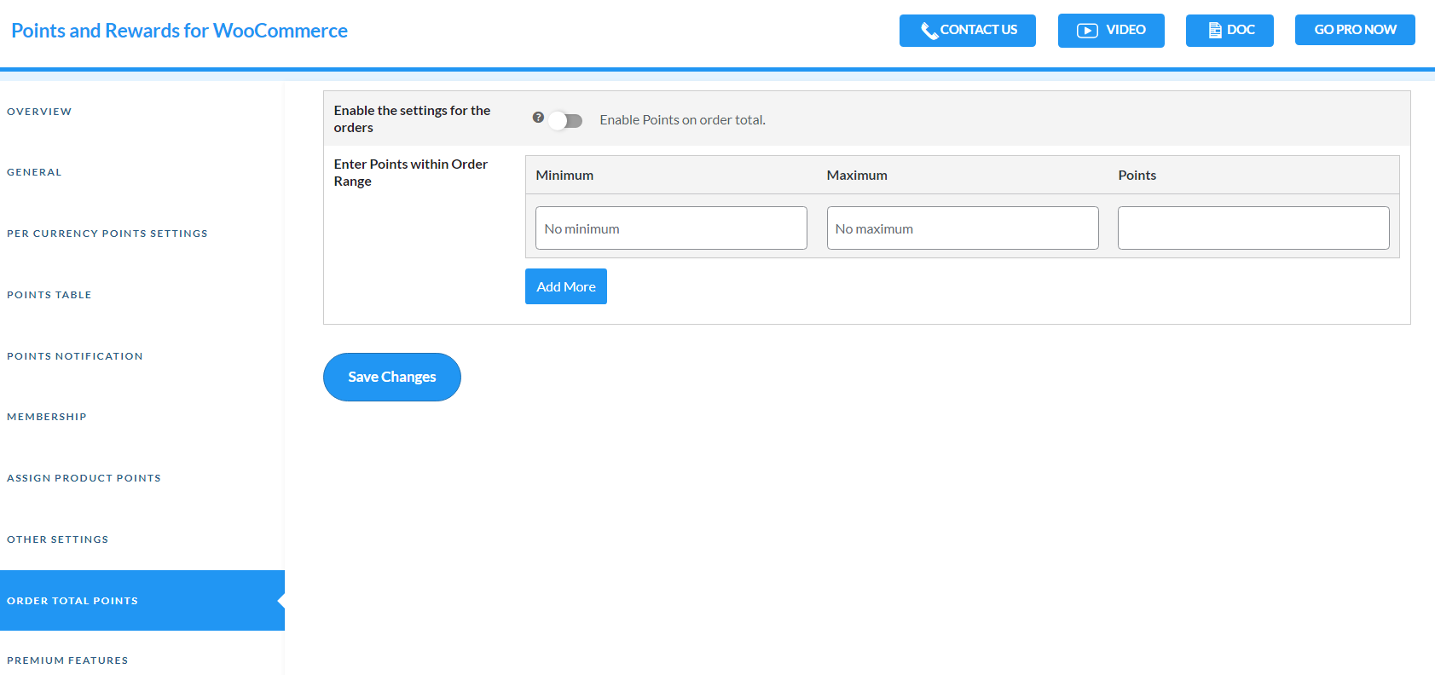
Task: Click the phone icon in Contact Us
Action: 929,31
